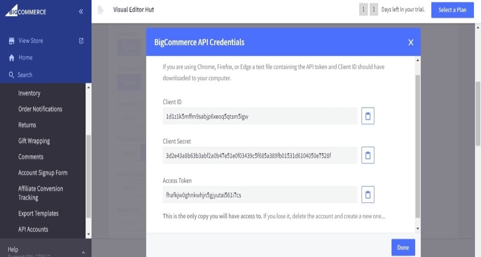Open Export Templates menu item
Viewport: 481px width, 257px height.
click(x=38, y=213)
